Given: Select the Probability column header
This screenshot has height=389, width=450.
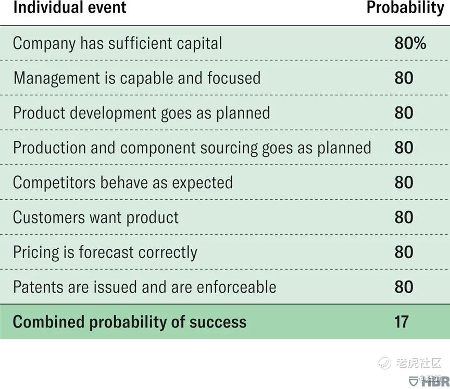Looking at the screenshot, I should click(x=405, y=8).
